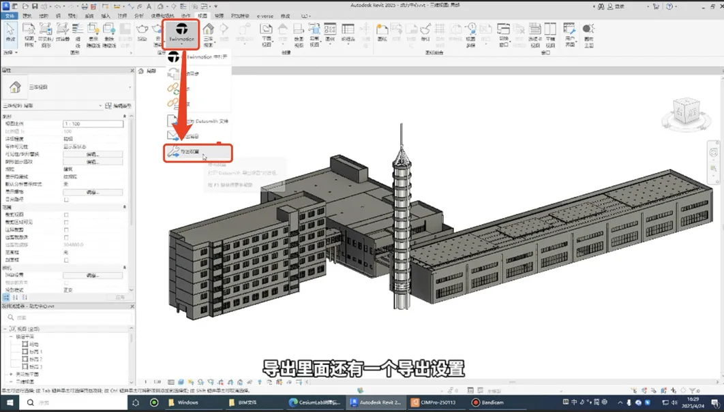The height and width of the screenshot is (412, 724).
Task: Collapse the Views (all) tree node
Action: (5, 329)
